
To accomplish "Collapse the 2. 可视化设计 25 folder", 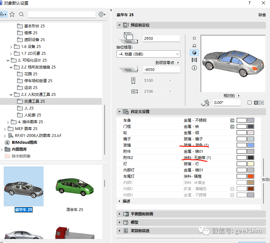I will [x=8, y=60].
